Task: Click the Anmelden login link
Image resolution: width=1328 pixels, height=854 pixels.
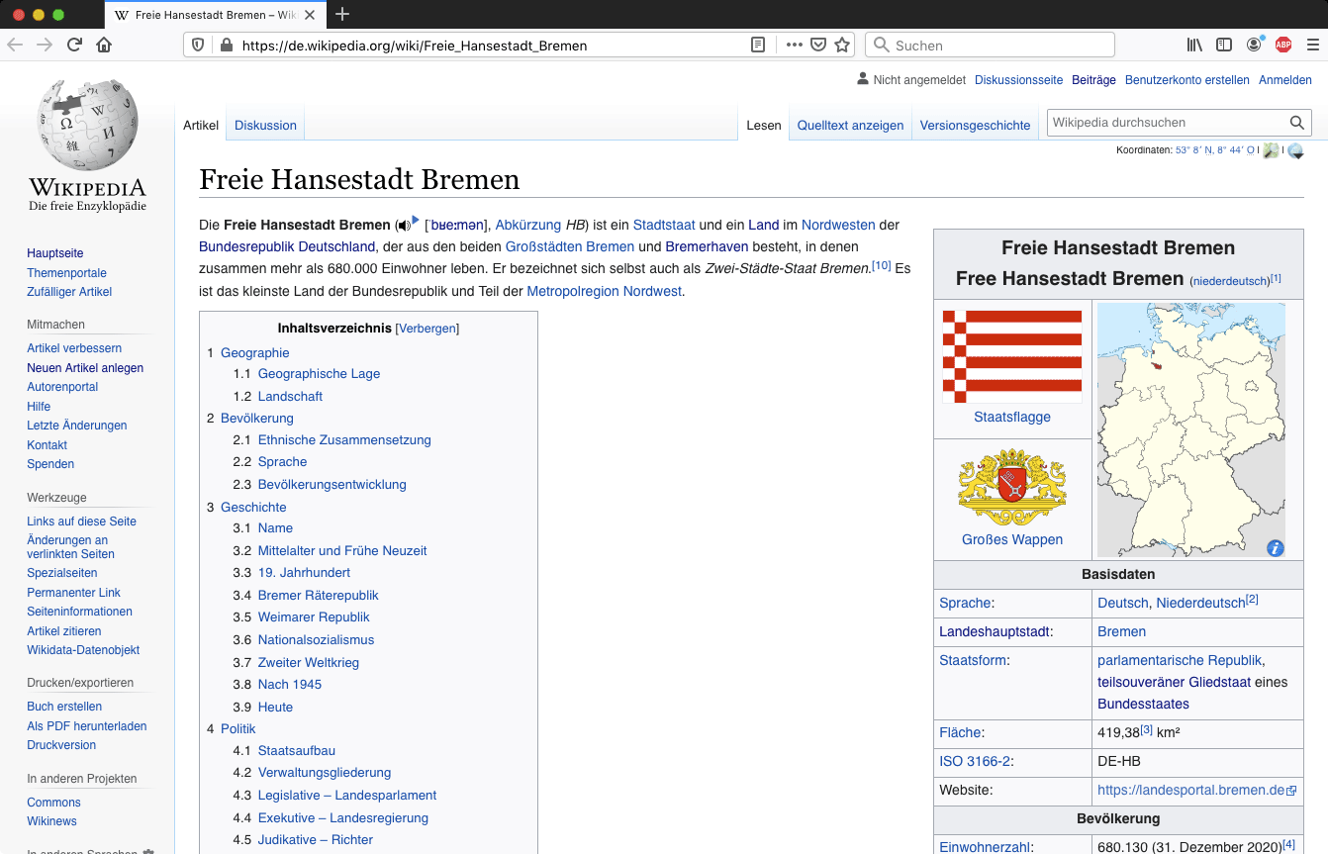Action: tap(1284, 80)
